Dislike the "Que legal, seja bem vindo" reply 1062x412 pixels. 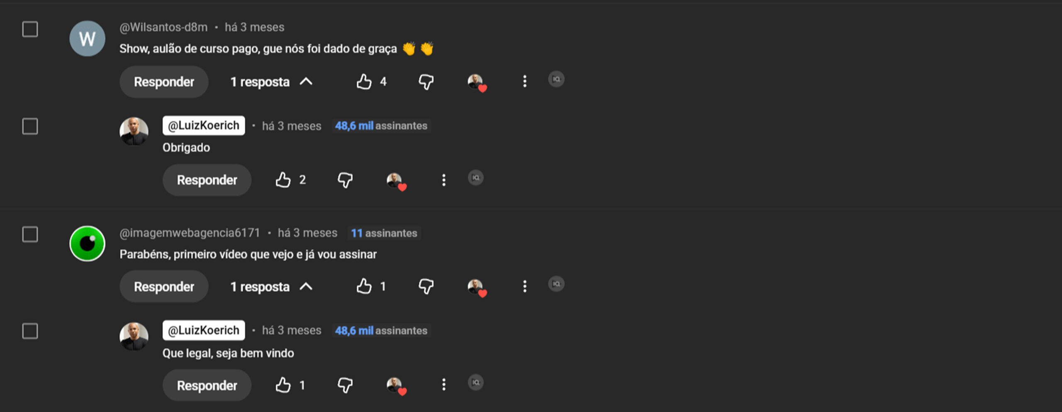[345, 385]
